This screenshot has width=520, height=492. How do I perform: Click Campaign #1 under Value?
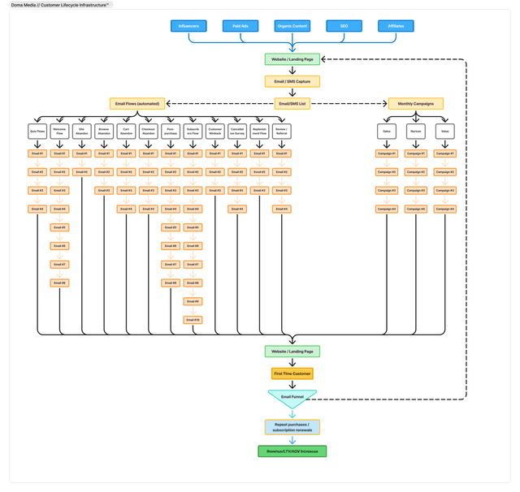point(445,153)
